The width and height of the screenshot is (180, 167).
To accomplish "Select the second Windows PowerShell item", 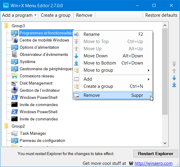I will [39, 112].
